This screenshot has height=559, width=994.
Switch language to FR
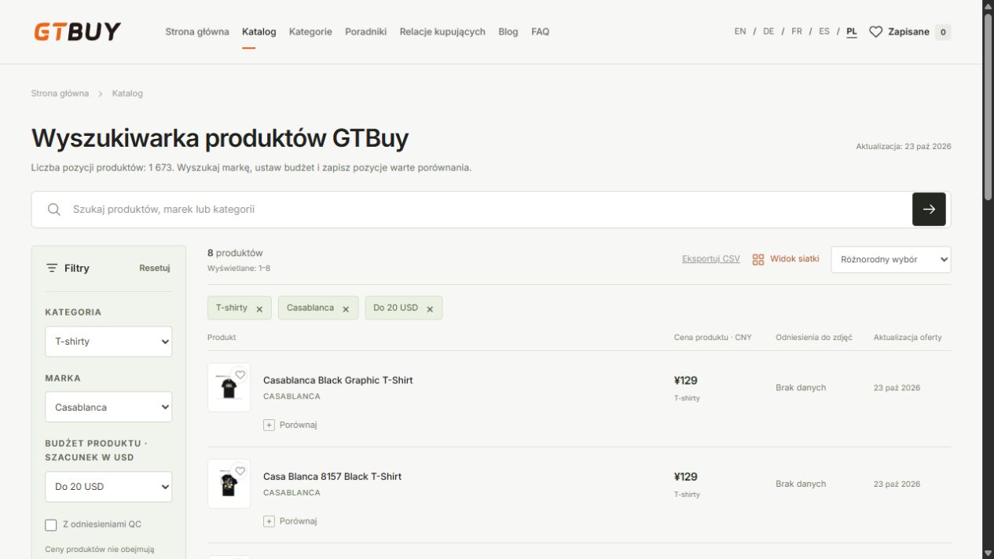(797, 32)
